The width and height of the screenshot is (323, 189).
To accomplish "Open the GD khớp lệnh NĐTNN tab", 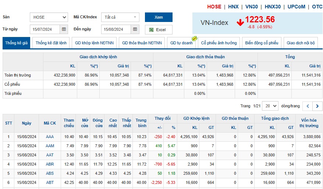I will point(94,43).
